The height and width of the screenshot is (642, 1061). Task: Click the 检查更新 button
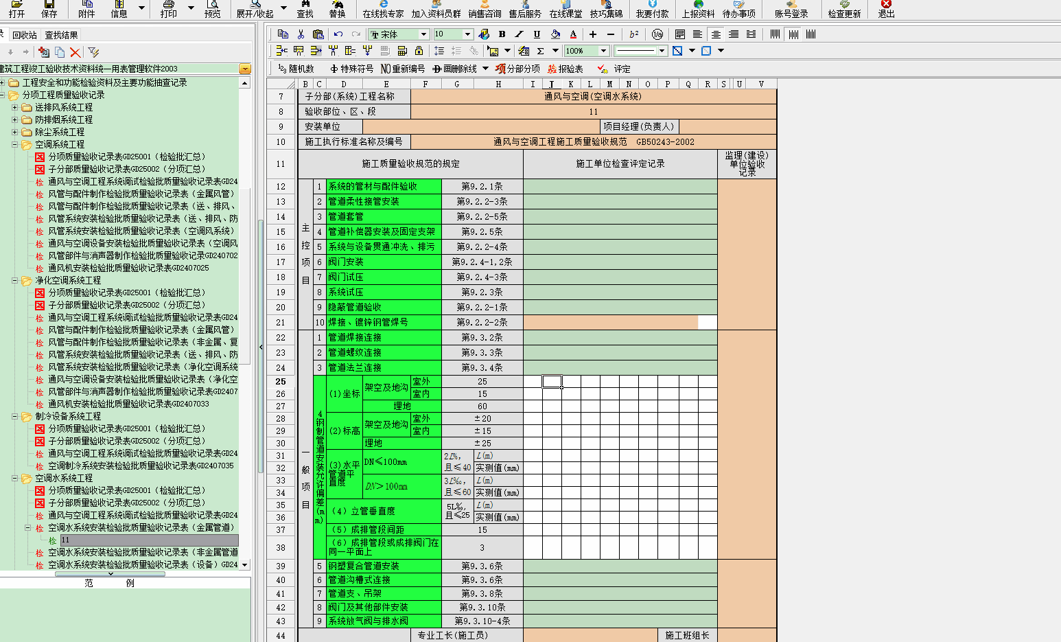(x=844, y=10)
